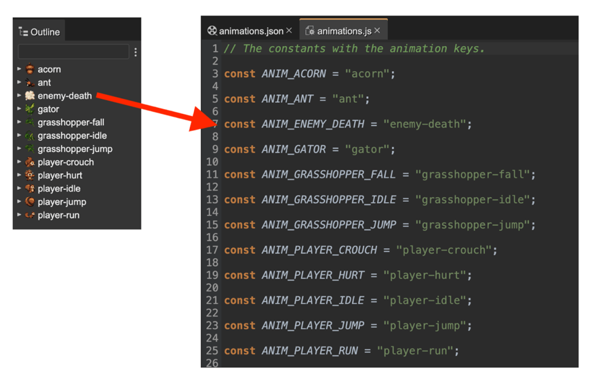Select the player-jump label in Outline
592x381 pixels.
tap(62, 202)
